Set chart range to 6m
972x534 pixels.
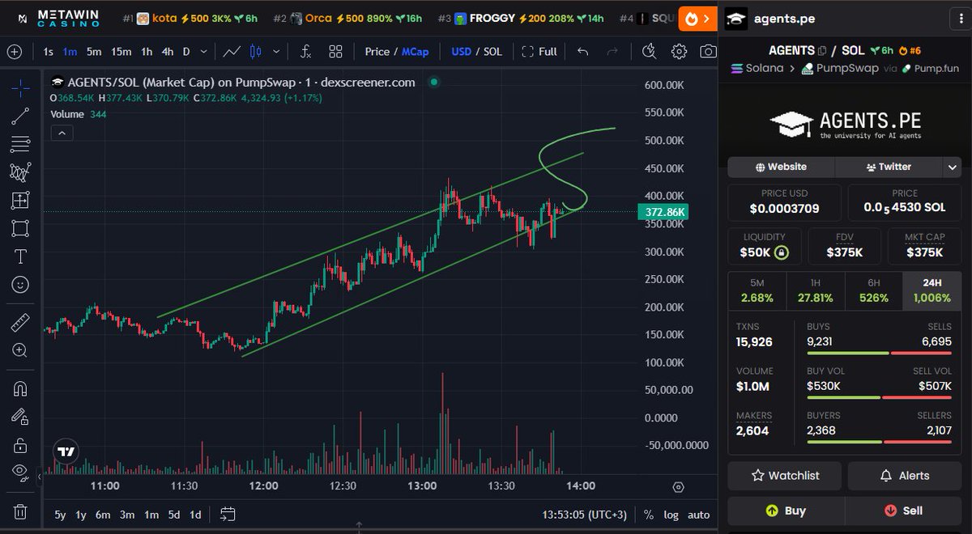coord(103,515)
